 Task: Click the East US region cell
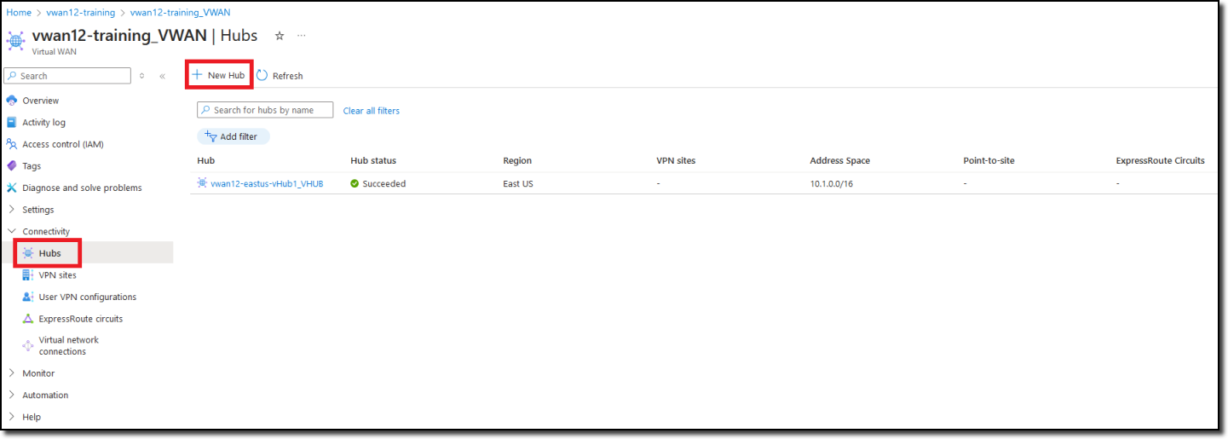click(x=518, y=184)
